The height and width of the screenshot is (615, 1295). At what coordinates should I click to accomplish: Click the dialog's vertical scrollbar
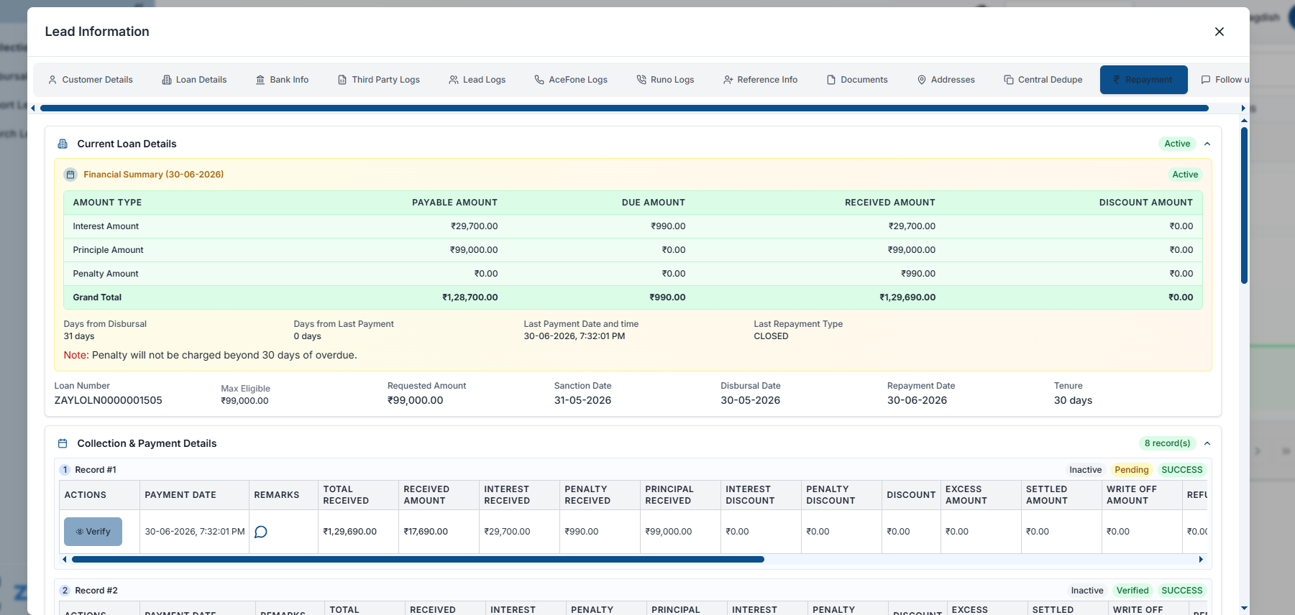pos(1244,205)
